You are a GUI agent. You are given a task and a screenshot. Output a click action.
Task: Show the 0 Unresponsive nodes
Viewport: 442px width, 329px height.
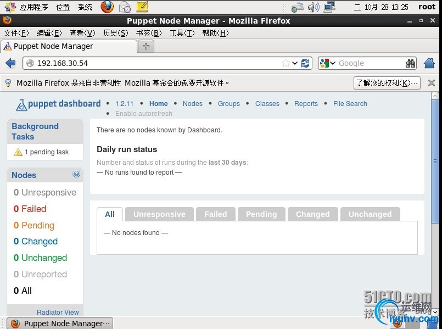(45, 193)
